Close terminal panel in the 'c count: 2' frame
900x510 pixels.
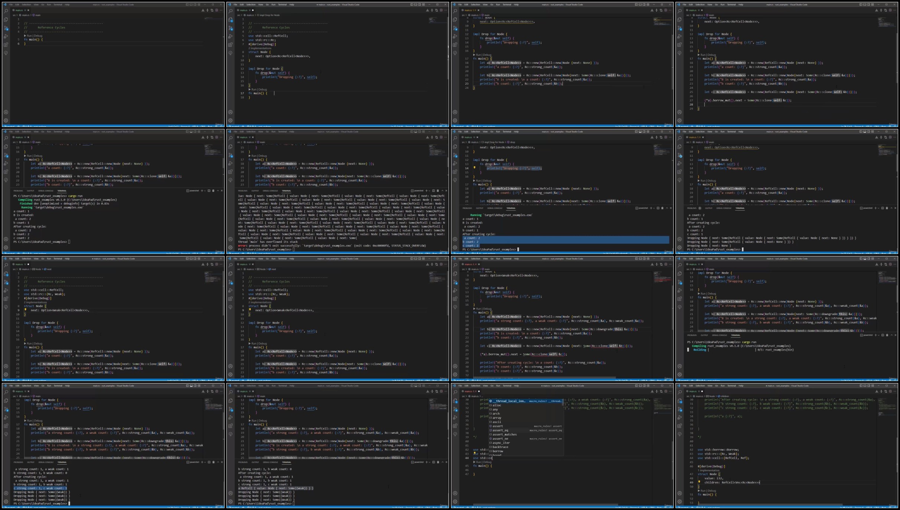[x=222, y=191]
